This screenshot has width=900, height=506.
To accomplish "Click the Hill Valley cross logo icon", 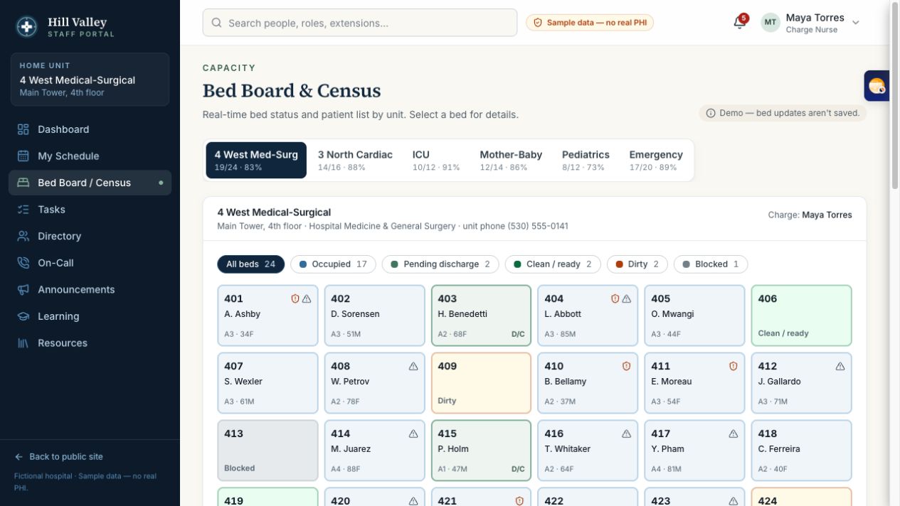I will click(27, 27).
